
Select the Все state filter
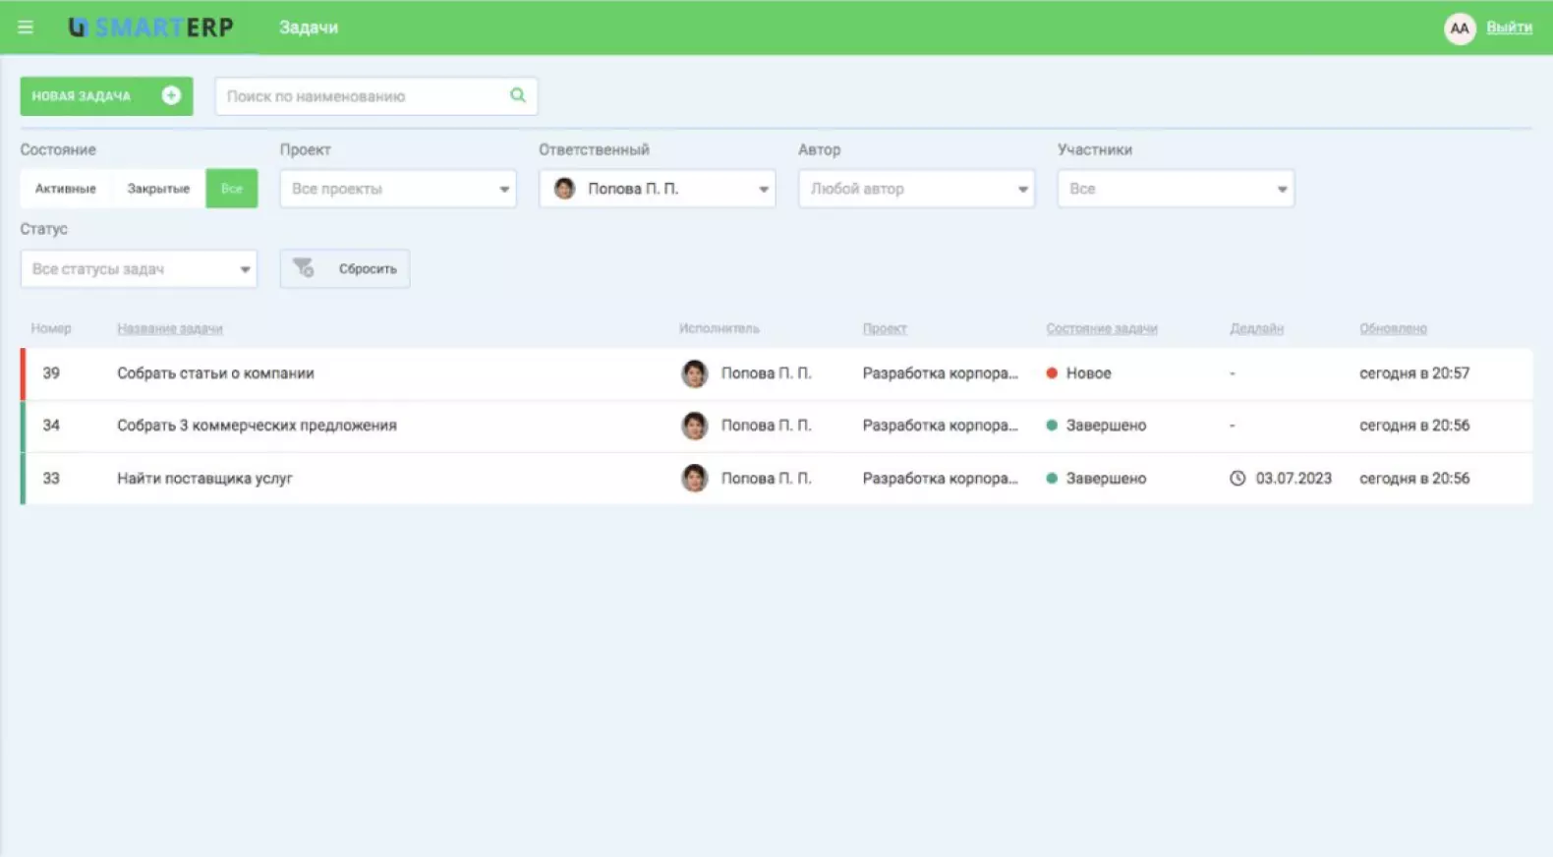(x=232, y=189)
